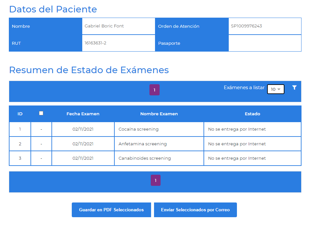Click 'Guardar en PDF Seleccionados' button

pyautogui.click(x=111, y=210)
